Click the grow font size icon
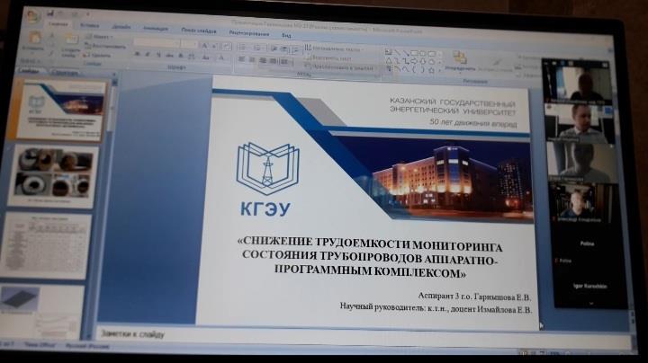The height and width of the screenshot is (363, 648). pos(204,46)
